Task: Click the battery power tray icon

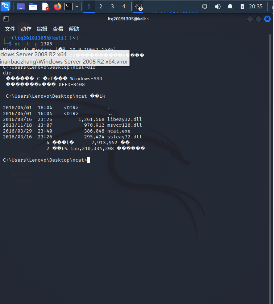Action: point(242,7)
